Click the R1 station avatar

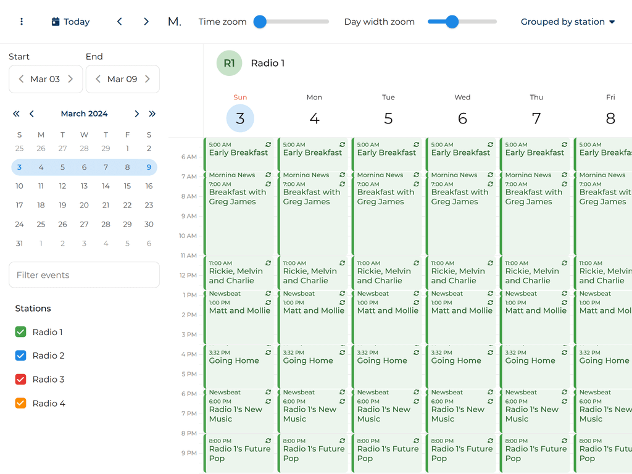coord(229,63)
